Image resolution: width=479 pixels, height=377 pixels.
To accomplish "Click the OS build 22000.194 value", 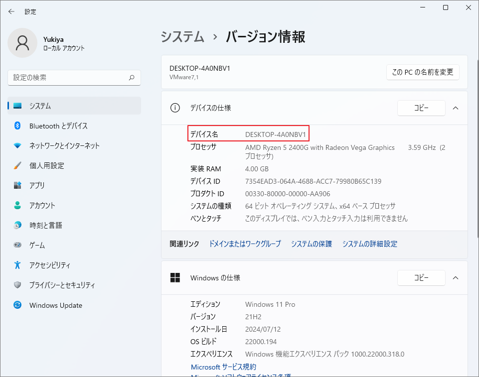I will (x=261, y=342).
